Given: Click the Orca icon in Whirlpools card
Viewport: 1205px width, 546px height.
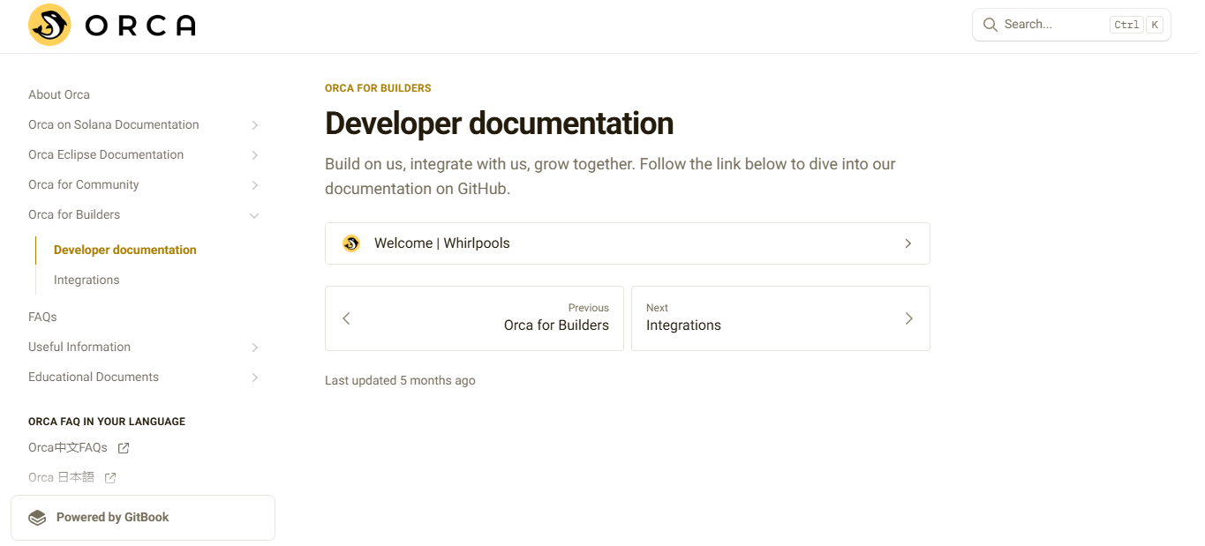Looking at the screenshot, I should tap(351, 243).
